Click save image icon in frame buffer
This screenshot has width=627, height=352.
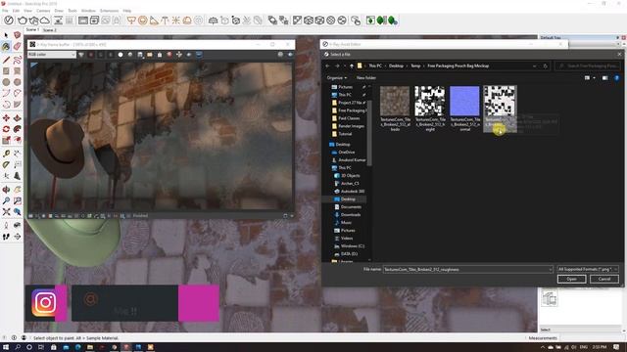140,55
